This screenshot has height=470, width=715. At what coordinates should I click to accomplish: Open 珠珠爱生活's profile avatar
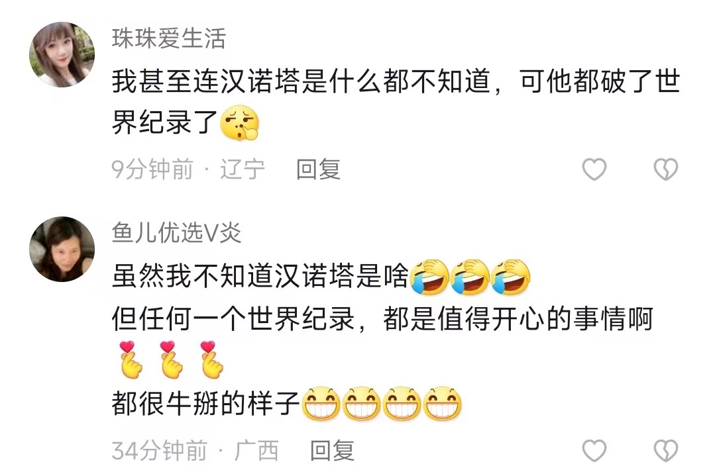pyautogui.click(x=62, y=55)
